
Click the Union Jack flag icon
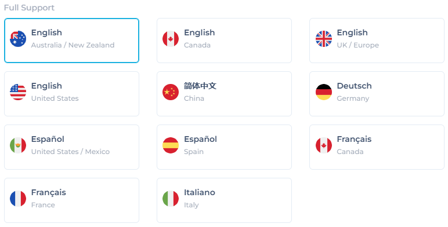tap(324, 39)
